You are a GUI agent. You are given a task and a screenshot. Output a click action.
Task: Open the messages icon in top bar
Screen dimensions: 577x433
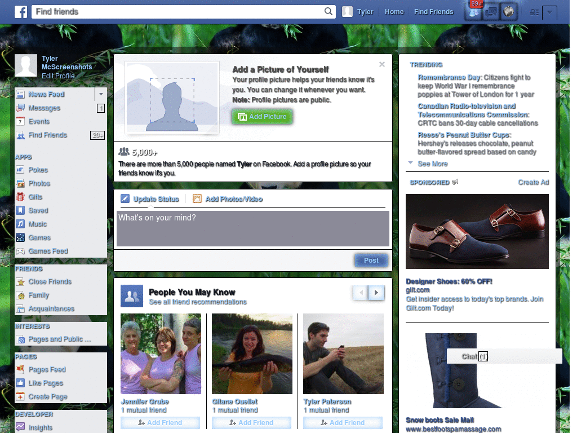[491, 12]
